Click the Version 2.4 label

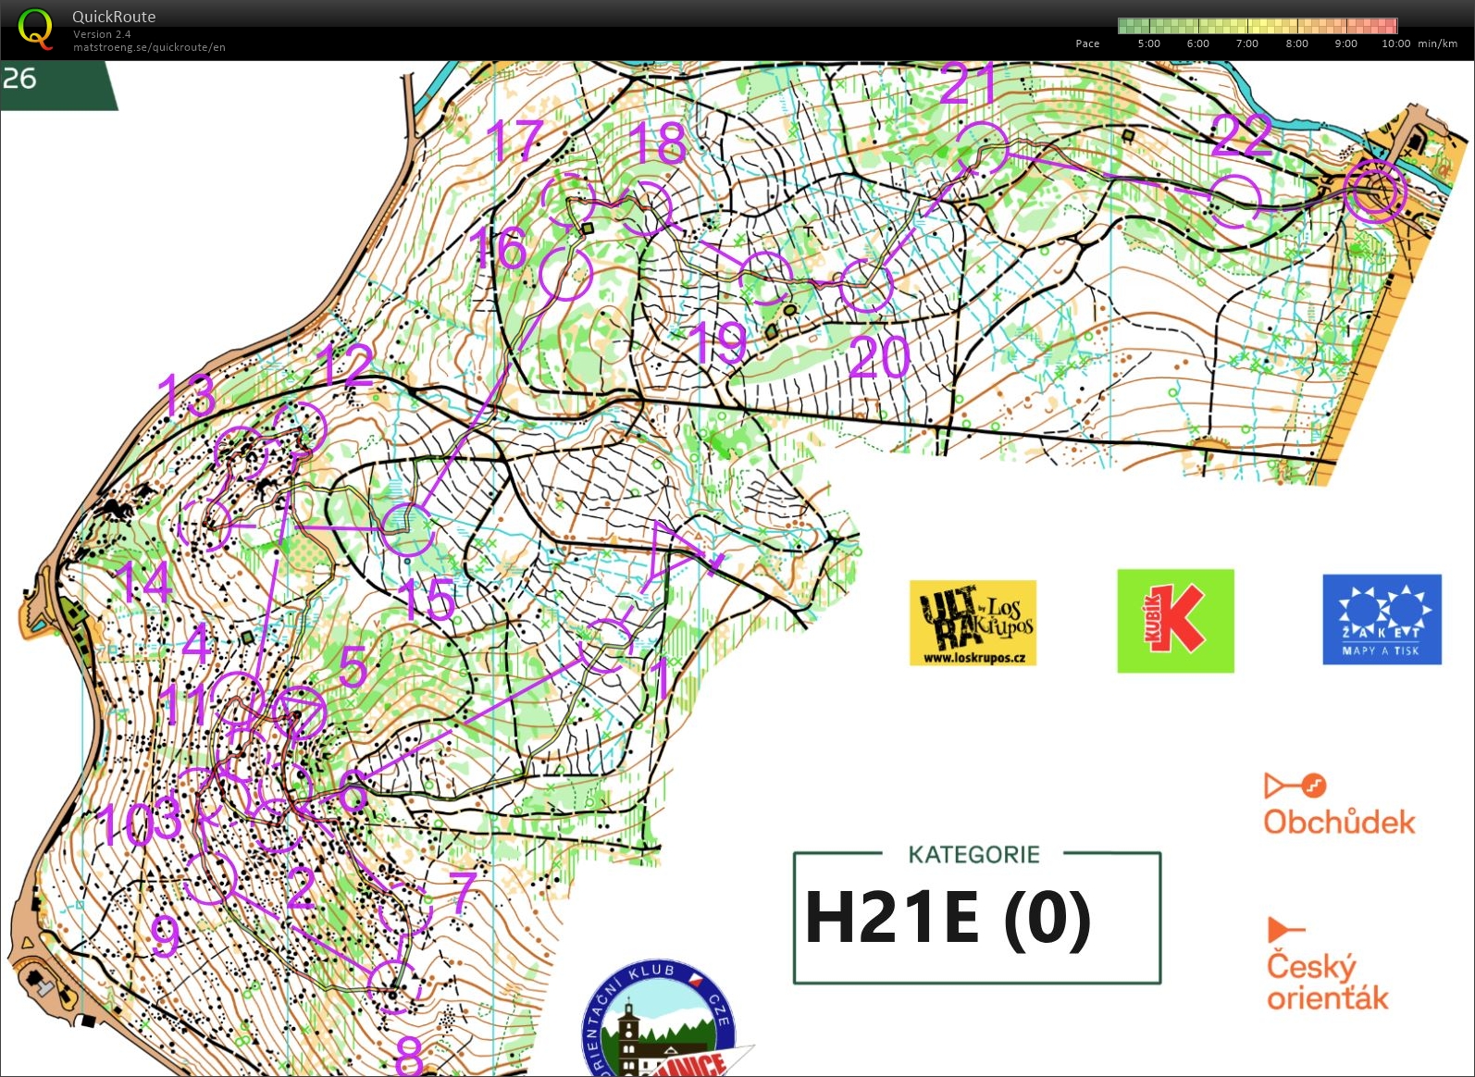[x=102, y=34]
